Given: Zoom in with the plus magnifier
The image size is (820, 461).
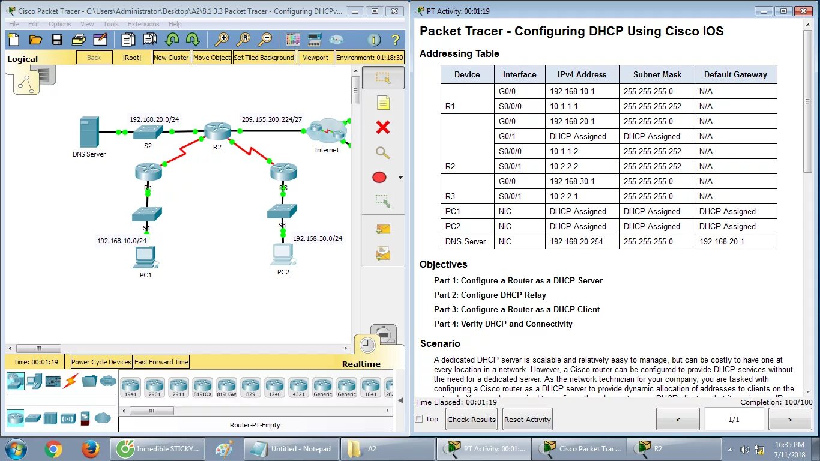Looking at the screenshot, I should pyautogui.click(x=222, y=40).
